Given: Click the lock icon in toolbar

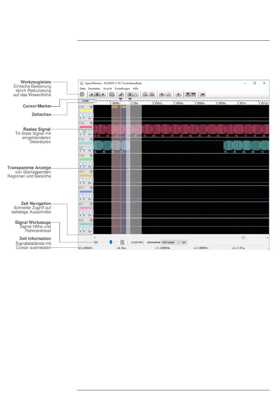Looking at the screenshot, I should coord(97,94).
